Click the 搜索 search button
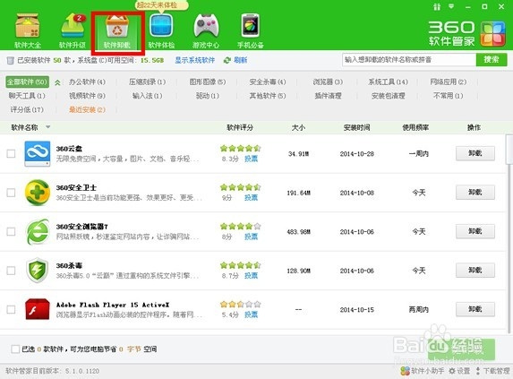Viewport: 513px width, 379px height. click(x=492, y=60)
